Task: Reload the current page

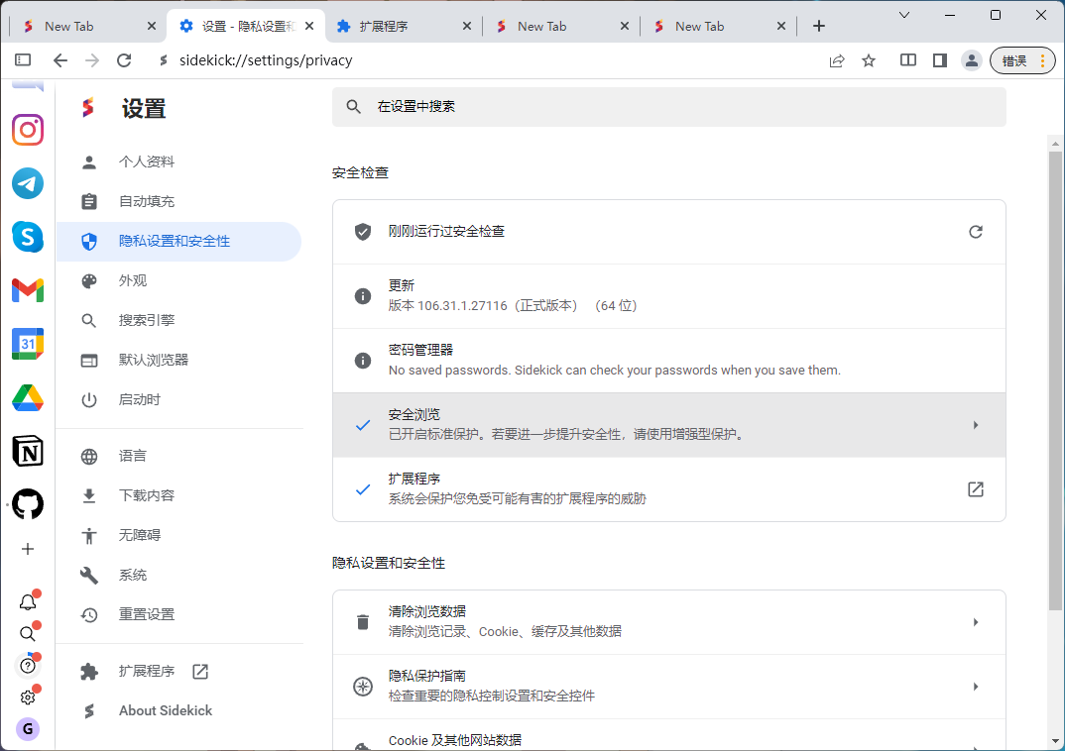Action: [x=124, y=60]
